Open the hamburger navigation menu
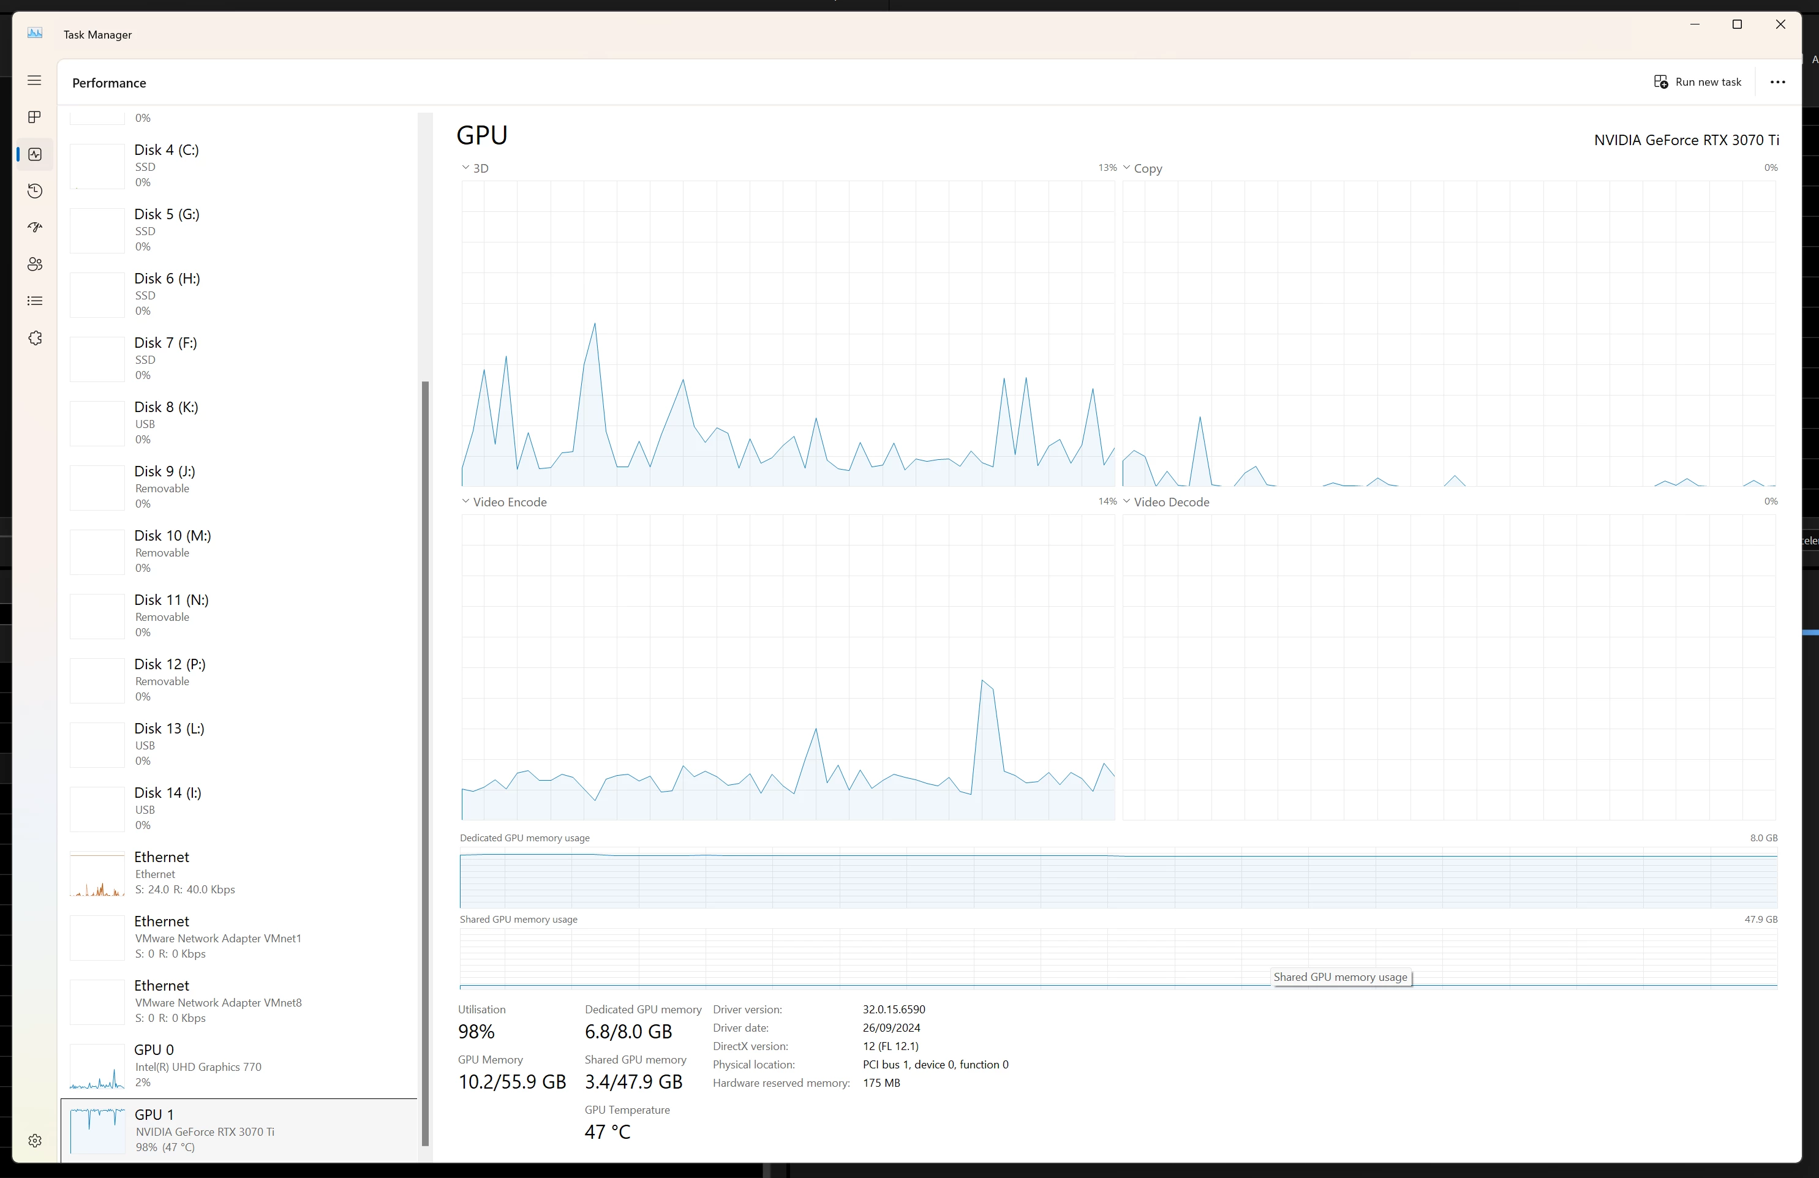 (x=34, y=80)
